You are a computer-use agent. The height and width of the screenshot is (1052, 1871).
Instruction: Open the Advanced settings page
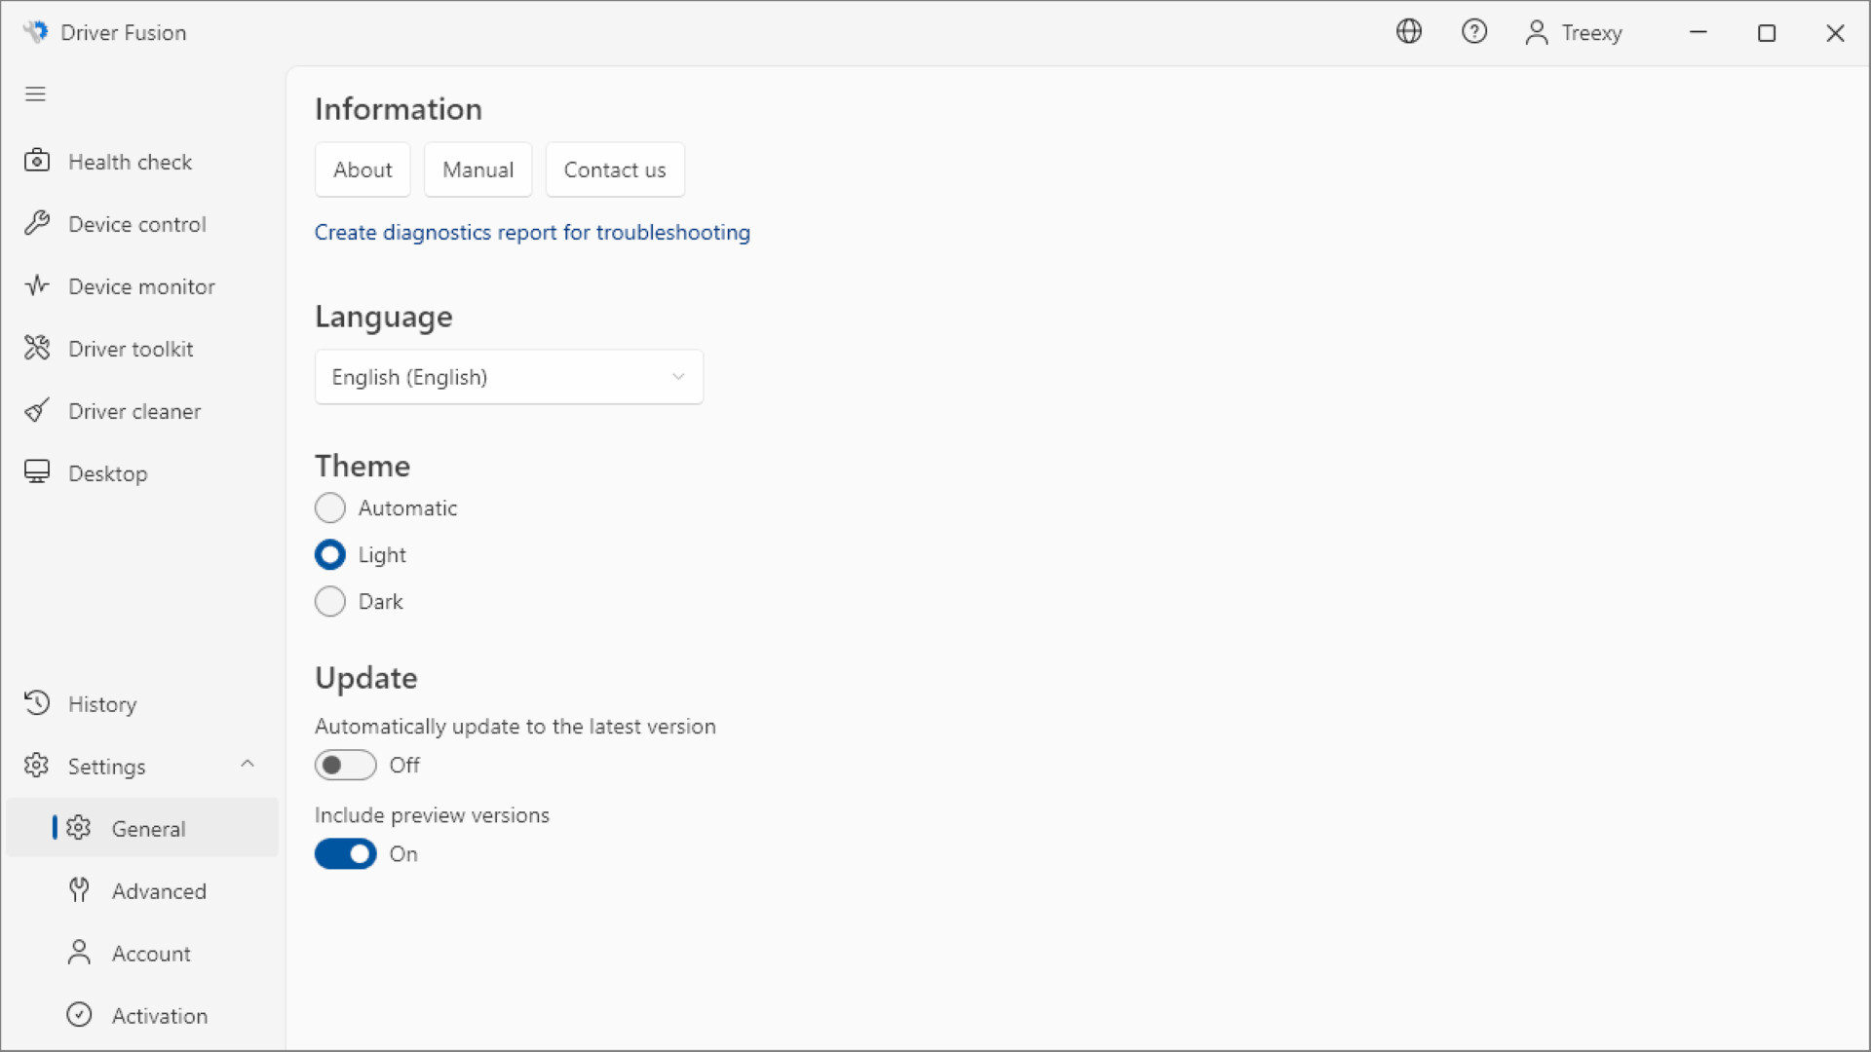[159, 890]
